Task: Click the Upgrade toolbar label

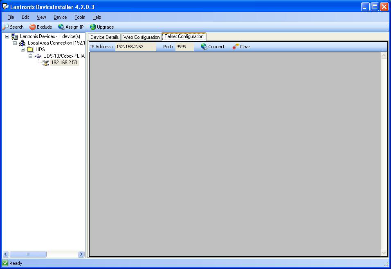Action: (105, 27)
